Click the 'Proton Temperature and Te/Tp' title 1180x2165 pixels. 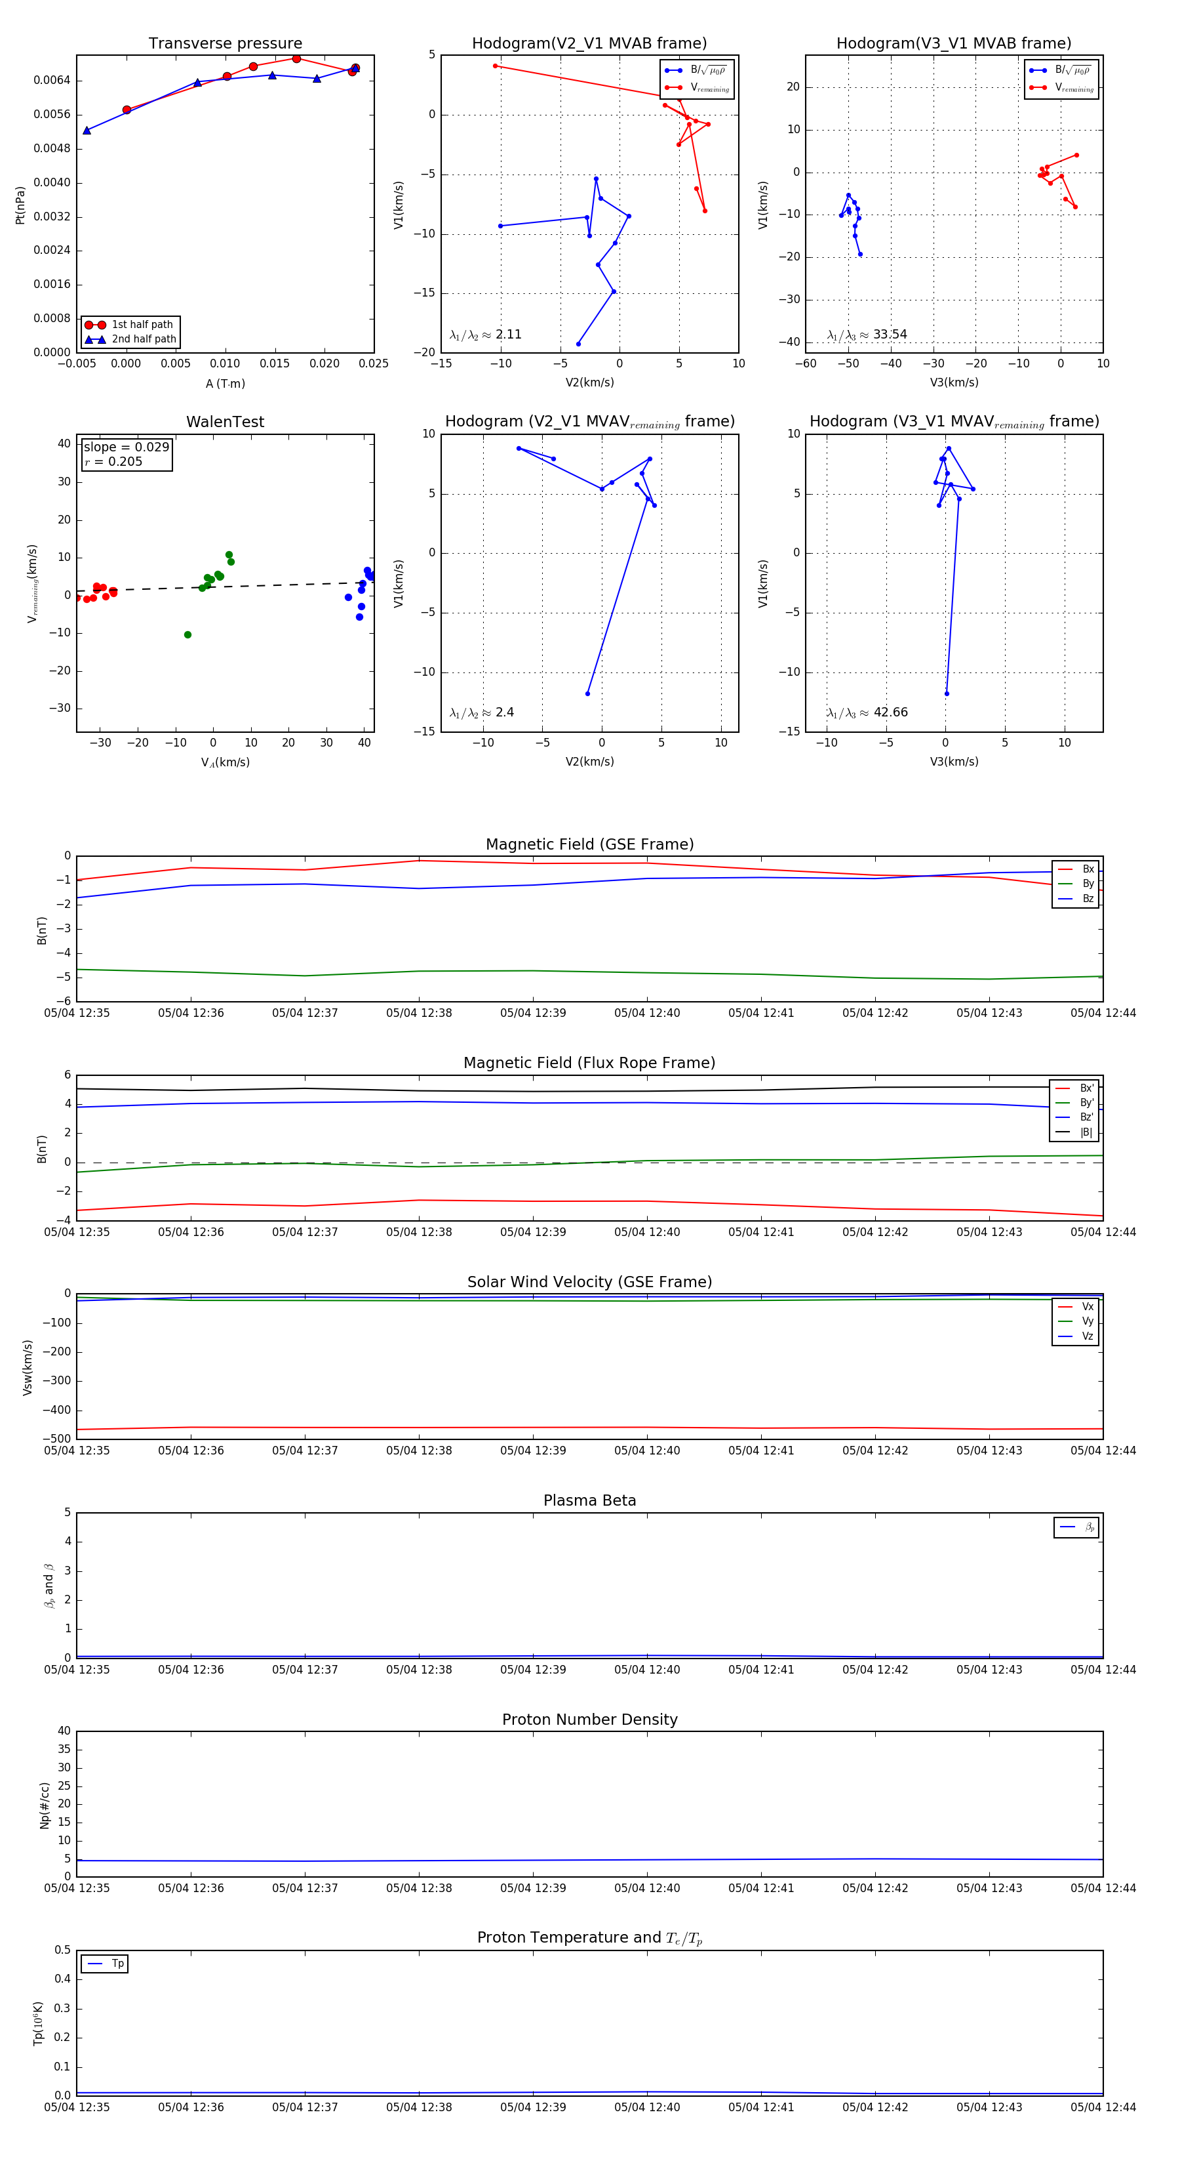(x=589, y=1938)
